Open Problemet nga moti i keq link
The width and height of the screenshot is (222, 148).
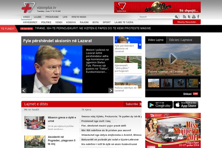tap(96, 121)
